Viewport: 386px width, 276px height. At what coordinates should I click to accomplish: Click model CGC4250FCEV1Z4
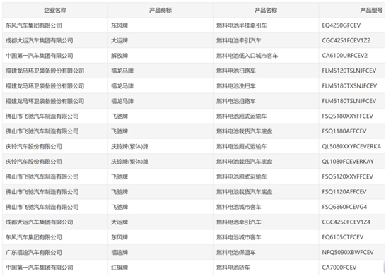pyautogui.click(x=346, y=222)
